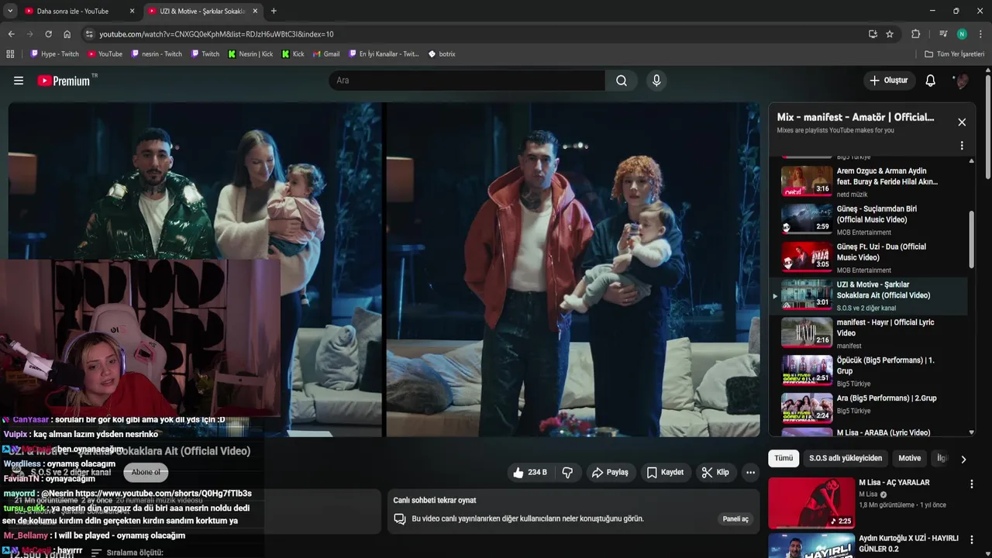Open the browser extensions puzzle icon

[915, 34]
